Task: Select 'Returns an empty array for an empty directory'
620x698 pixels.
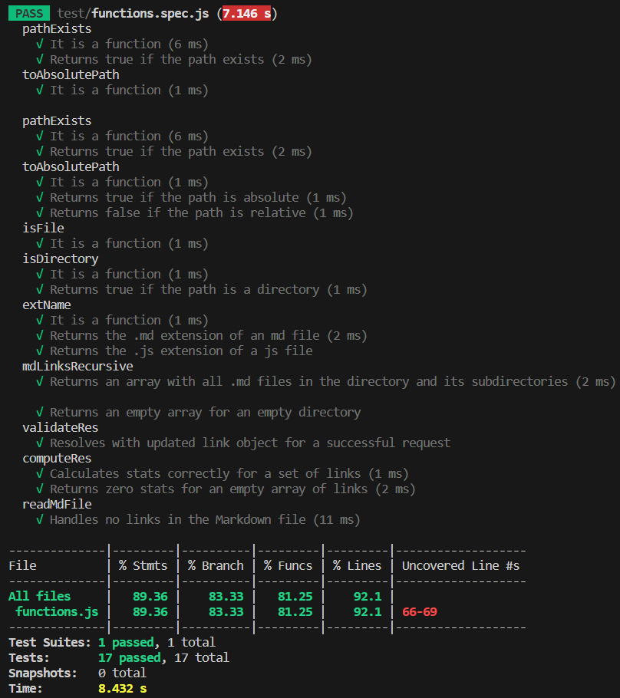Action: pyautogui.click(x=198, y=412)
